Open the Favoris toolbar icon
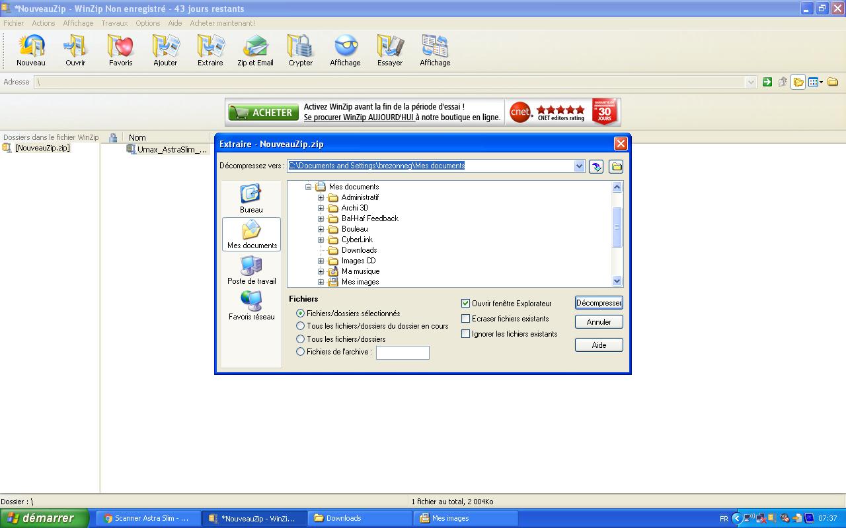The image size is (846, 528). tap(120, 50)
